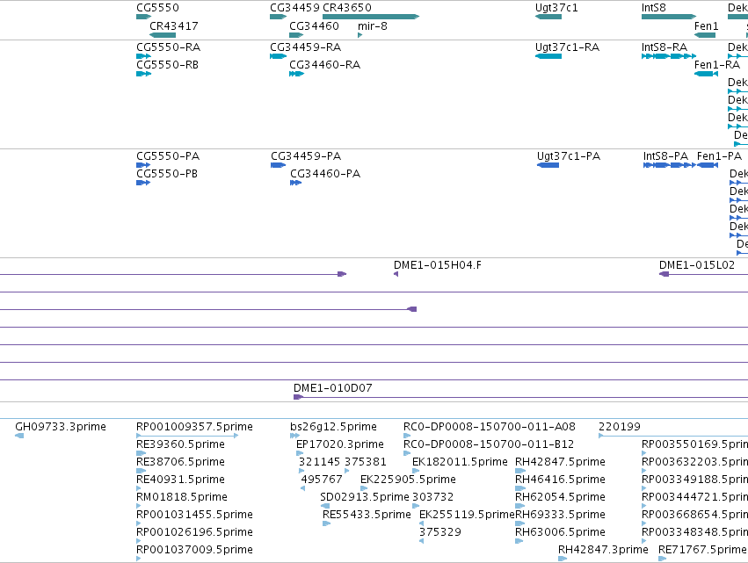This screenshot has height=563, width=748.
Task: Click the SD02913.5prime EST label
Action: pyautogui.click(x=365, y=497)
